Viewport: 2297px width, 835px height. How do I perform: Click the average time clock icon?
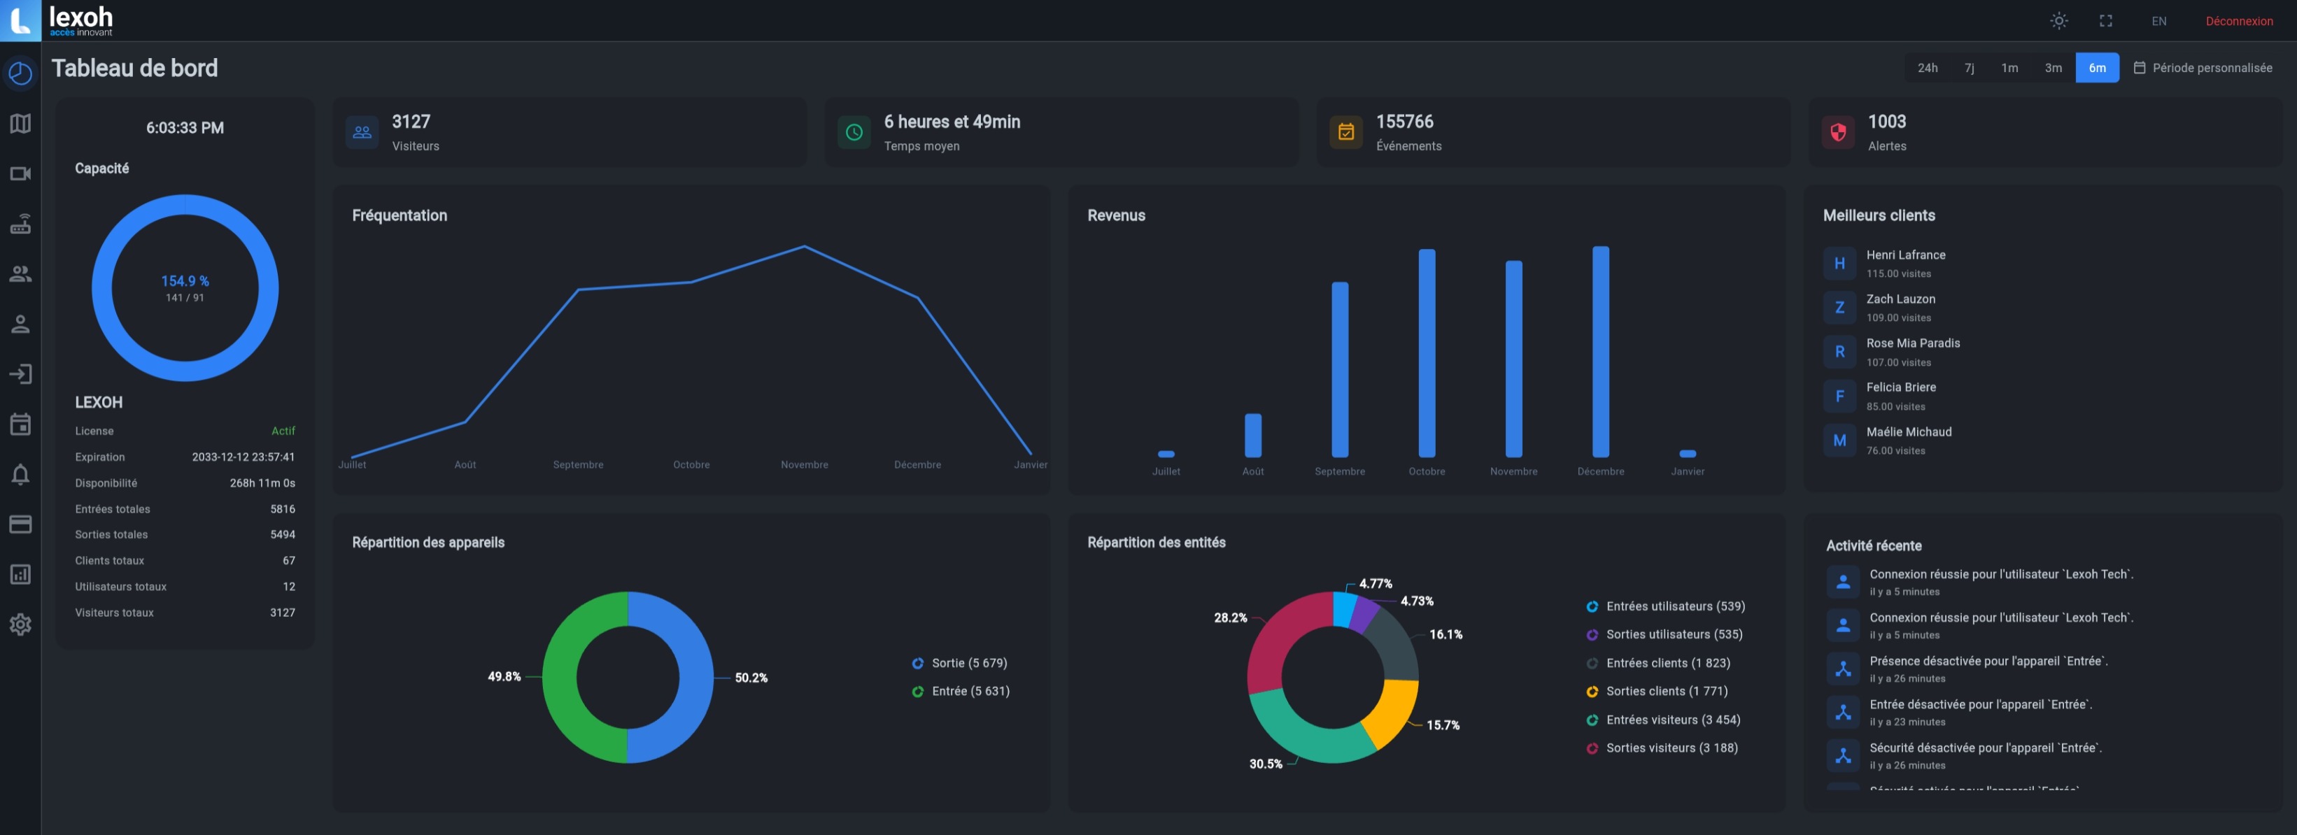[854, 132]
